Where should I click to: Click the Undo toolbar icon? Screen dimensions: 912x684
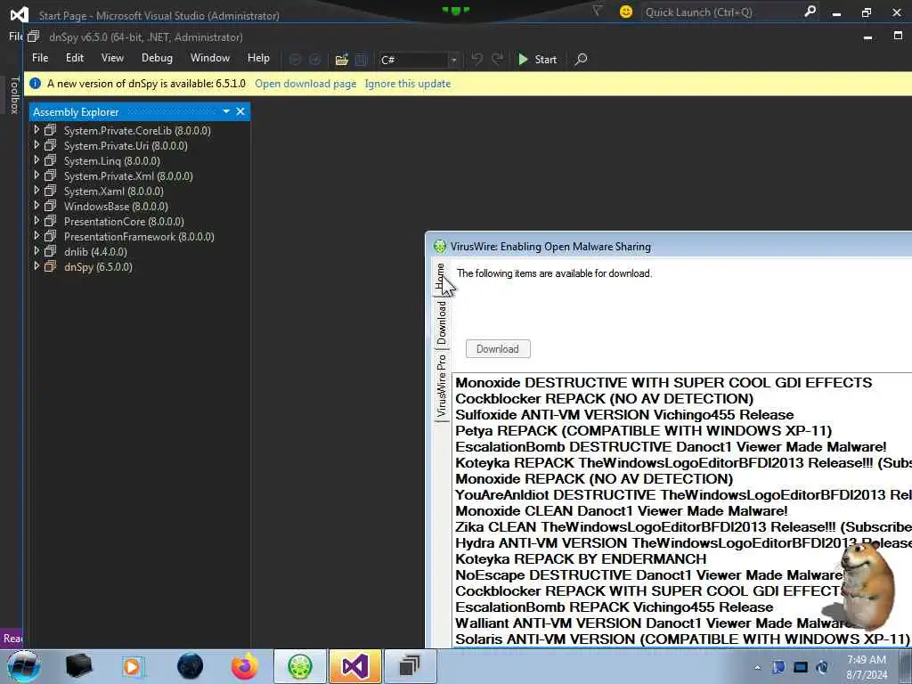[x=477, y=59]
